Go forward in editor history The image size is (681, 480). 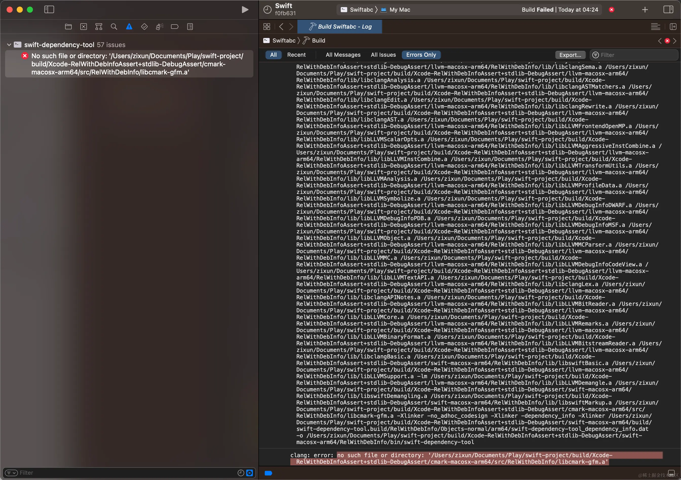(291, 27)
